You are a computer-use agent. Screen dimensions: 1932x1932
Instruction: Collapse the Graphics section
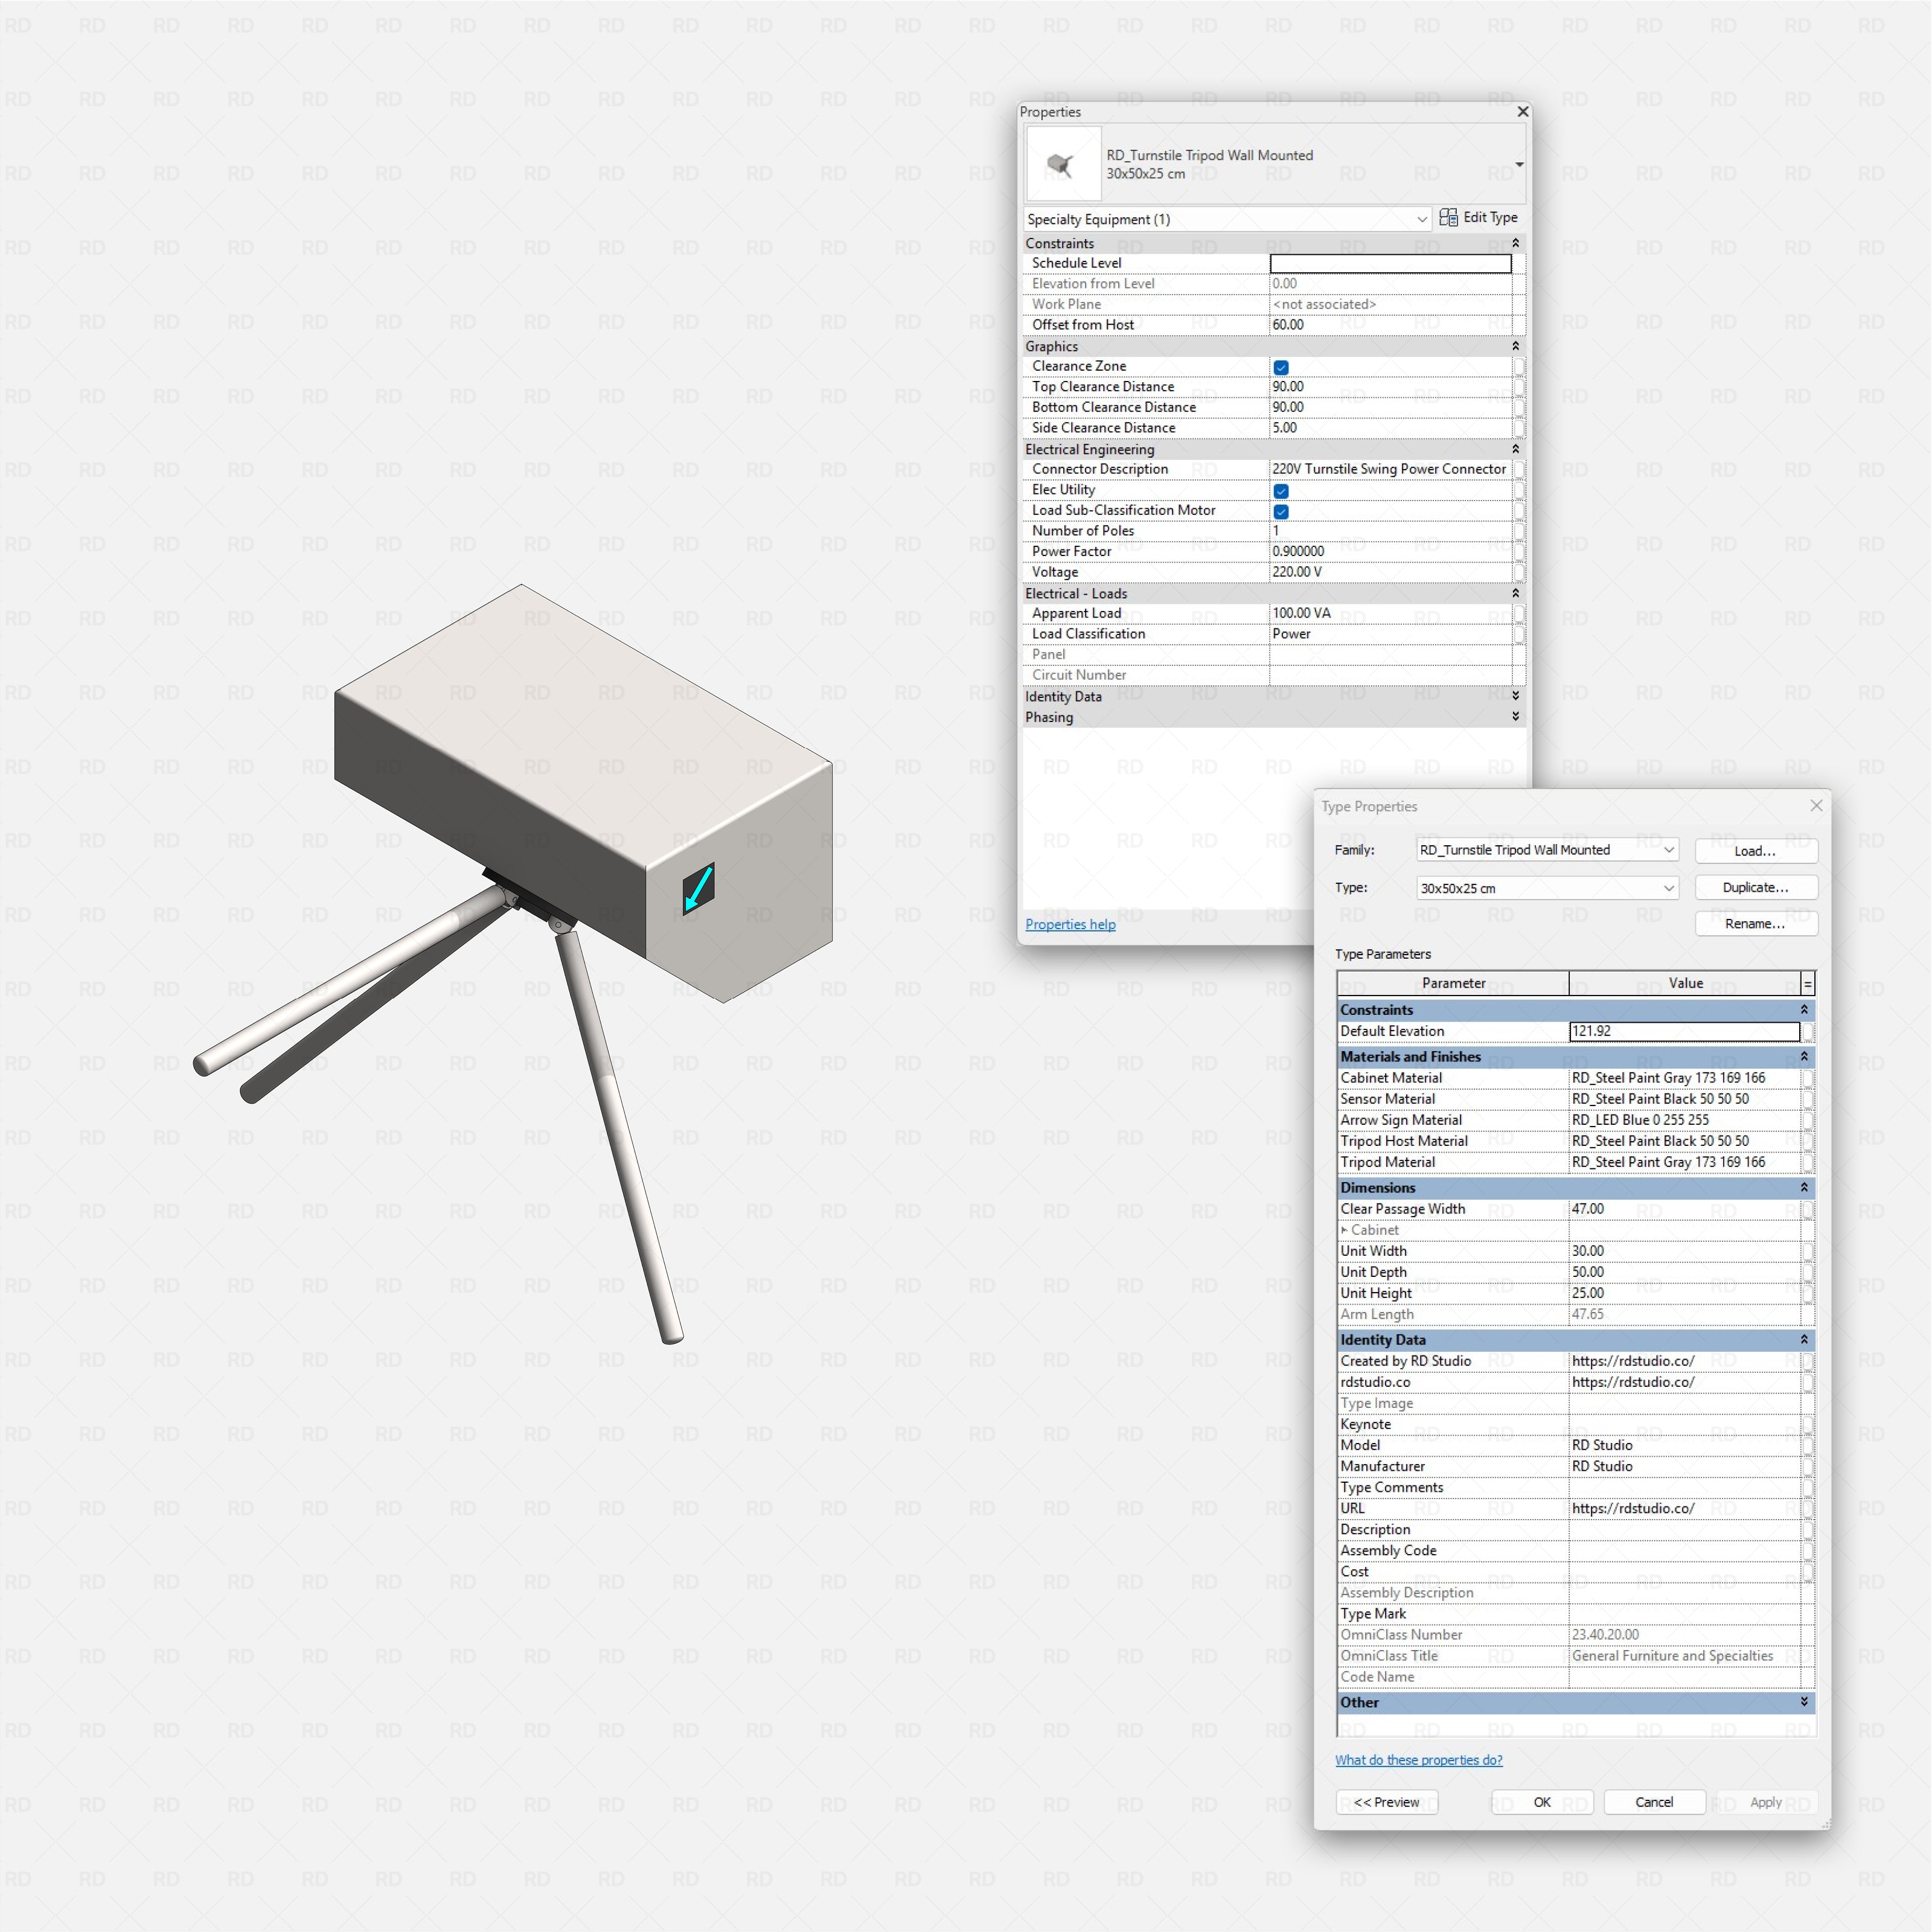1515,346
